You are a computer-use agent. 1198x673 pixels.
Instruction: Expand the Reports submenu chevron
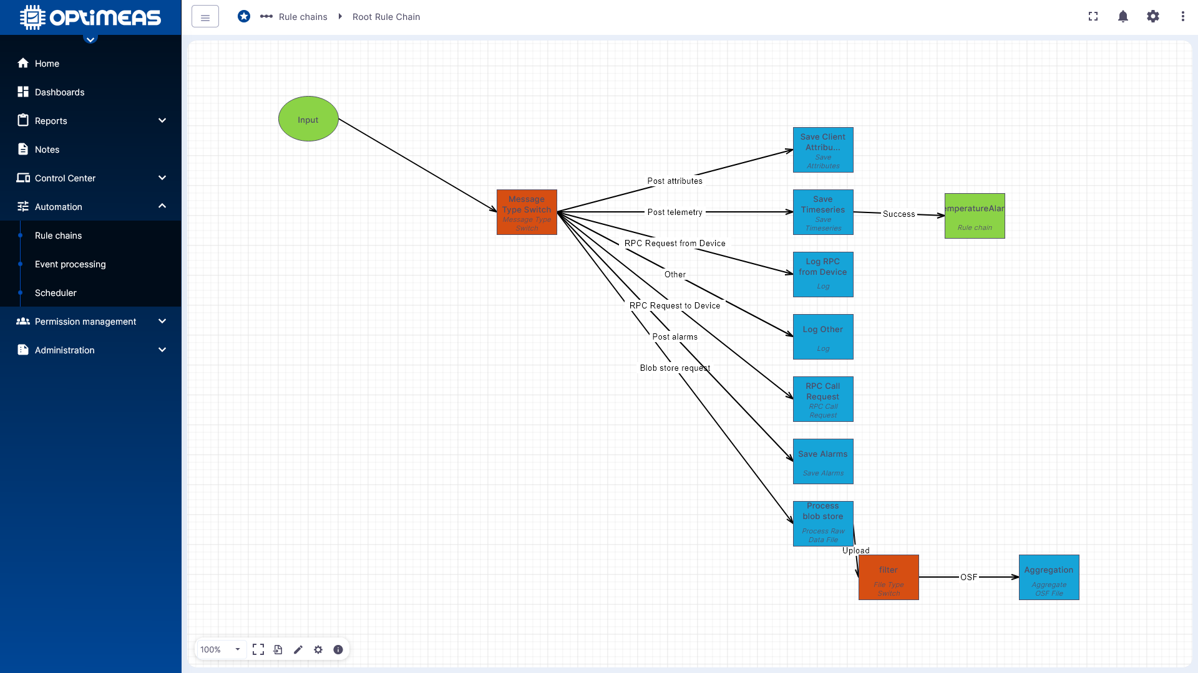[x=162, y=120]
